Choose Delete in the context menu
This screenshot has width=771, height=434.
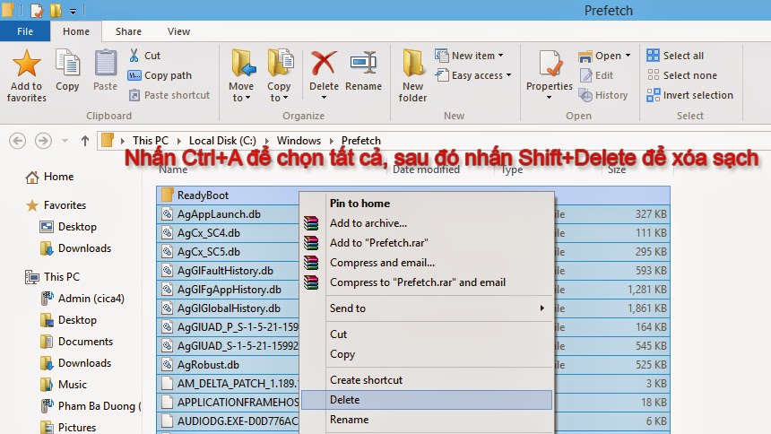point(427,400)
